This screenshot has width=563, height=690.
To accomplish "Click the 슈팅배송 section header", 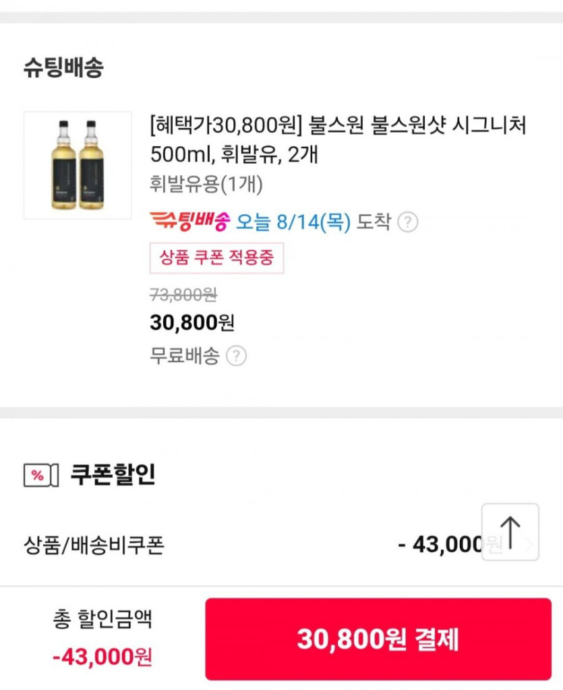I will click(64, 68).
